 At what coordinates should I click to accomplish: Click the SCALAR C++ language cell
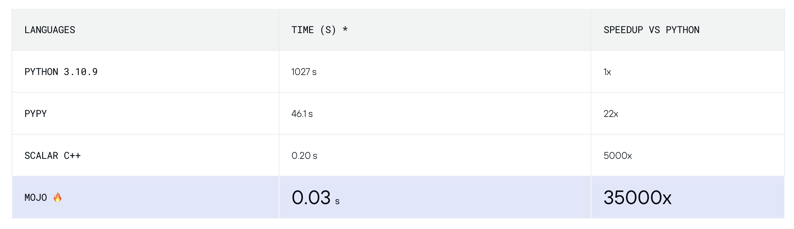[x=52, y=156]
